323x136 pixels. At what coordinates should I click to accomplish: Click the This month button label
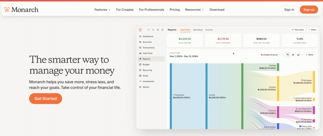tap(299, 30)
